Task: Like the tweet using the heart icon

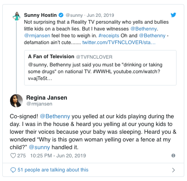Action: tap(13, 156)
